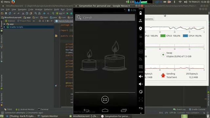
Task: Click Genymotion sidebar back arrow button
Action: (x=141, y=108)
